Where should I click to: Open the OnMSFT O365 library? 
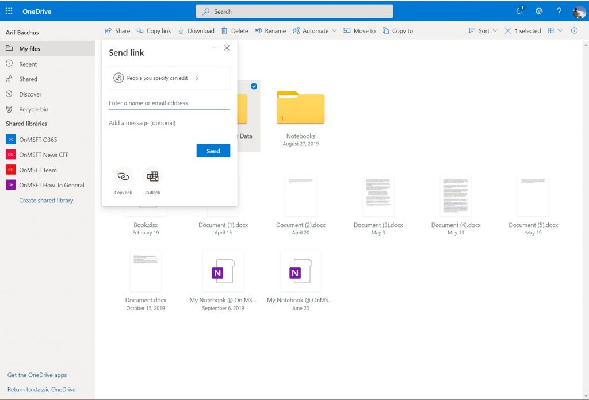coord(47,140)
